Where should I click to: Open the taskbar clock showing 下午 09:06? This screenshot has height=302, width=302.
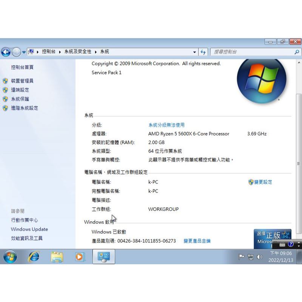click(281, 257)
